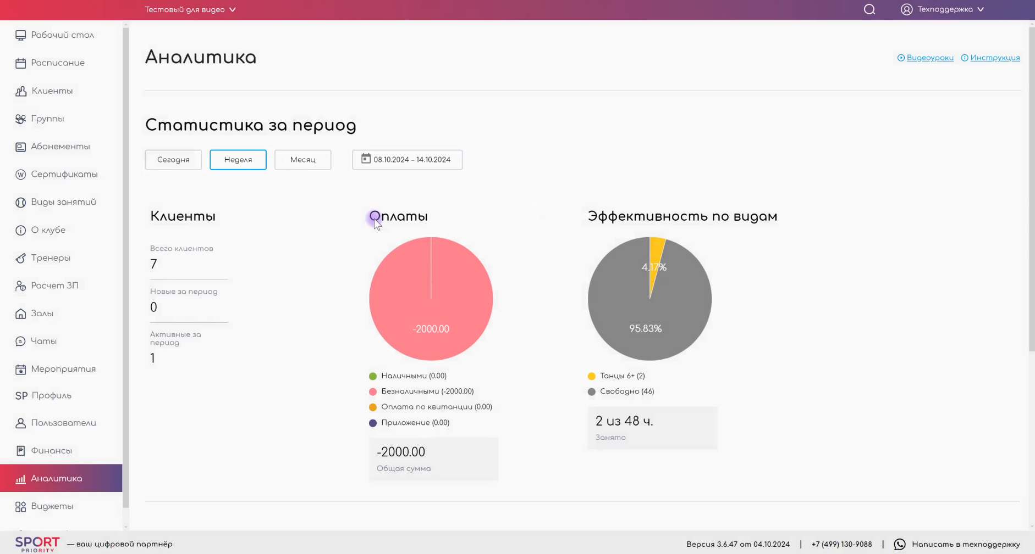Viewport: 1035px width, 554px height.
Task: Click the Новые за период value 0
Action: [153, 307]
